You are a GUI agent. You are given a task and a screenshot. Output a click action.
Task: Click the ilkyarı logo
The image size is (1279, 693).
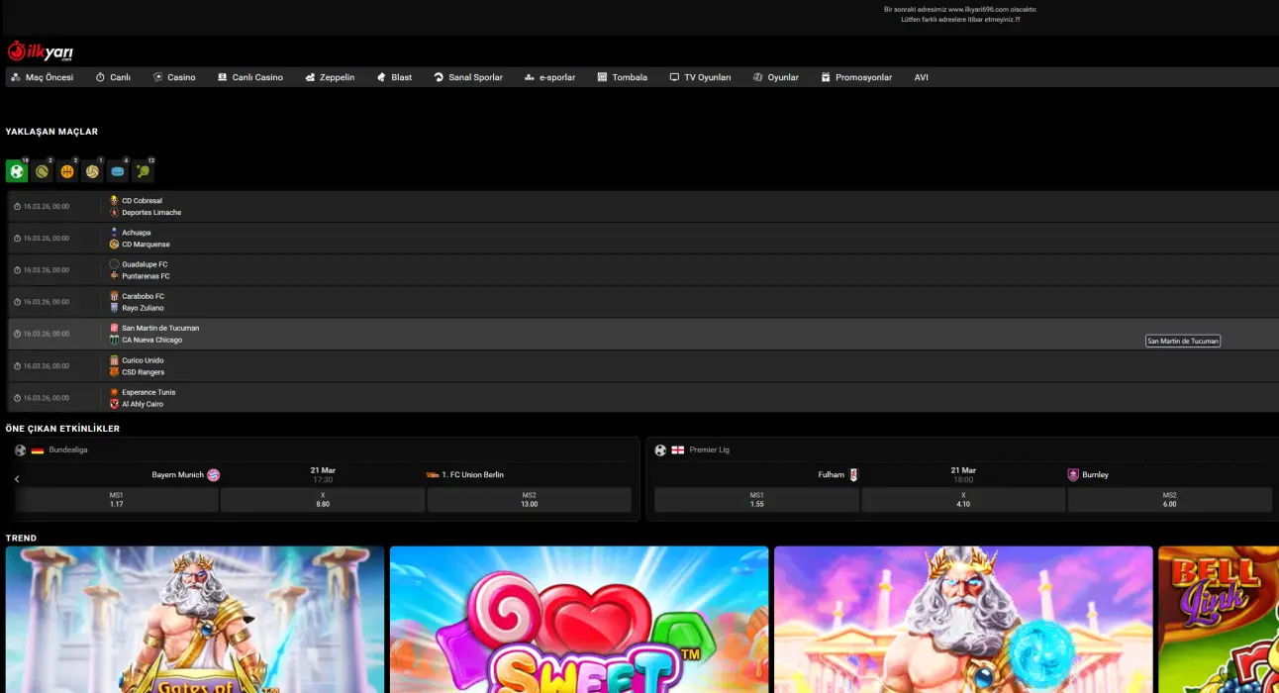41,51
